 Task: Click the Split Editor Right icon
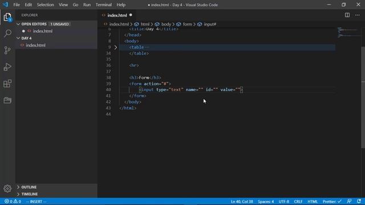(347, 15)
